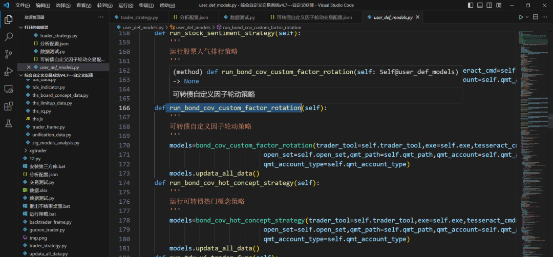Image resolution: width=553 pixels, height=257 pixels.
Task: Open the Source Control view
Action: point(9,54)
